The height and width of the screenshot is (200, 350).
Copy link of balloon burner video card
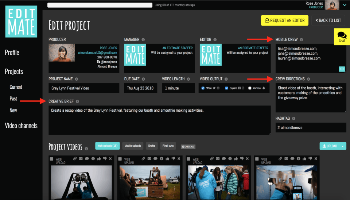75,159
